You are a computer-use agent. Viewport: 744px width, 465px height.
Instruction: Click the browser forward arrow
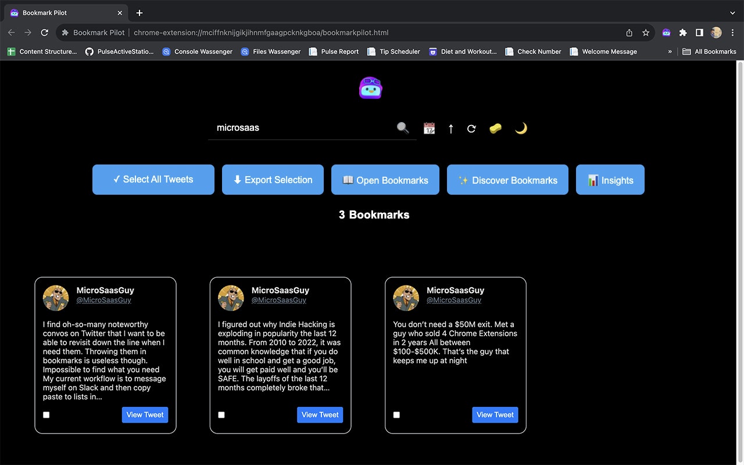click(28, 33)
